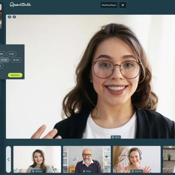Choose the partially visible Zeit option
This screenshot has height=175, width=175.
click(2, 54)
